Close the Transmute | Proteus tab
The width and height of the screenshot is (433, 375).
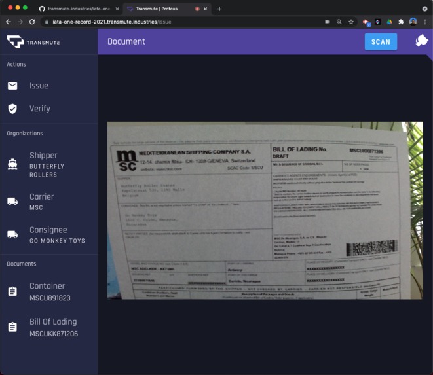point(206,9)
